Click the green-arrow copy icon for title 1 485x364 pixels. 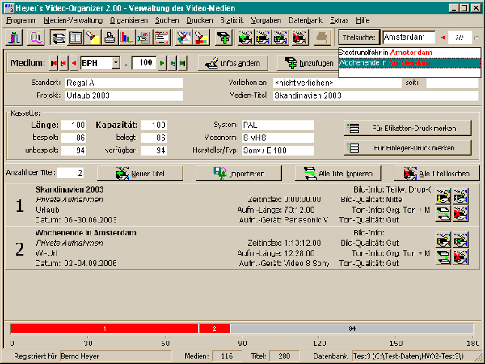tap(444, 213)
